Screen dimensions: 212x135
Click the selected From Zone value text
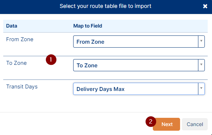[90, 42]
